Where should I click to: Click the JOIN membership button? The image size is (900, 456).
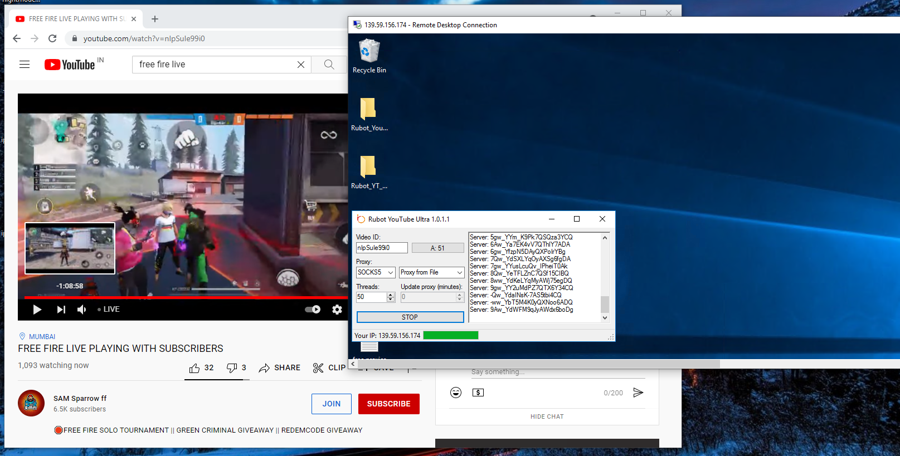(x=331, y=404)
